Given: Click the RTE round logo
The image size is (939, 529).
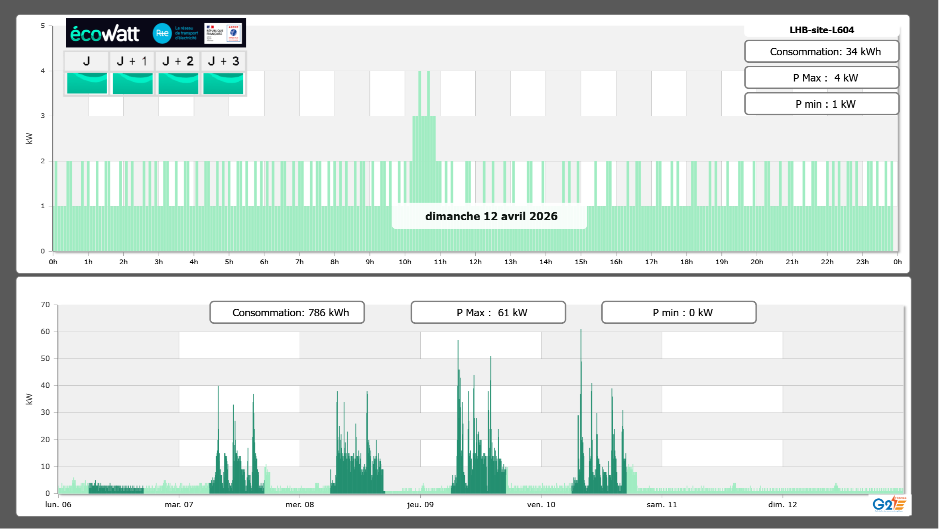Looking at the screenshot, I should [162, 33].
